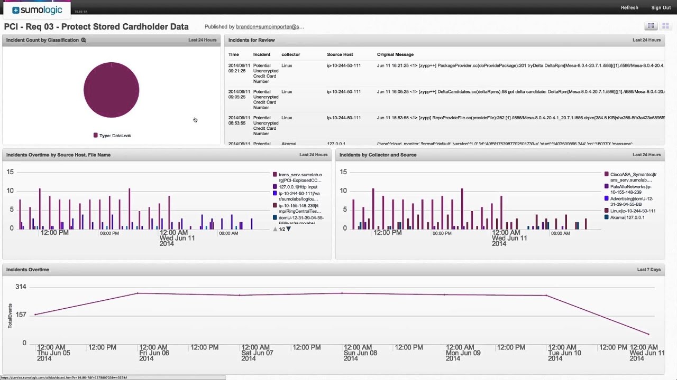Toggle Advertising|domU-12-31-39-04-55-BB legend entry

[x=629, y=202]
